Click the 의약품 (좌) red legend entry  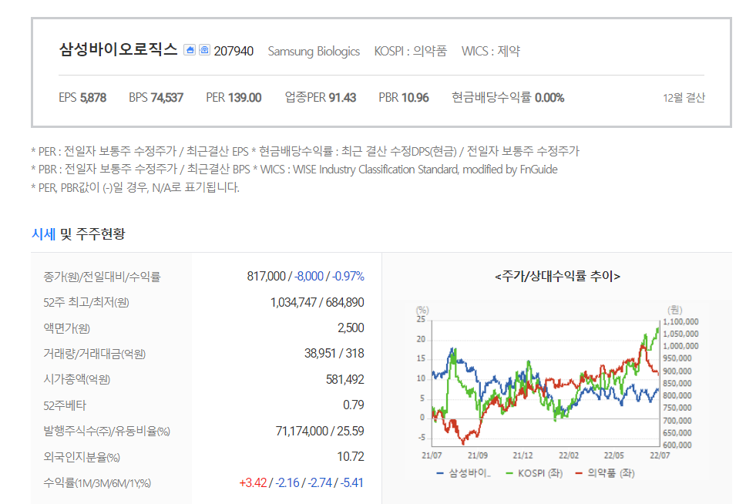605,473
